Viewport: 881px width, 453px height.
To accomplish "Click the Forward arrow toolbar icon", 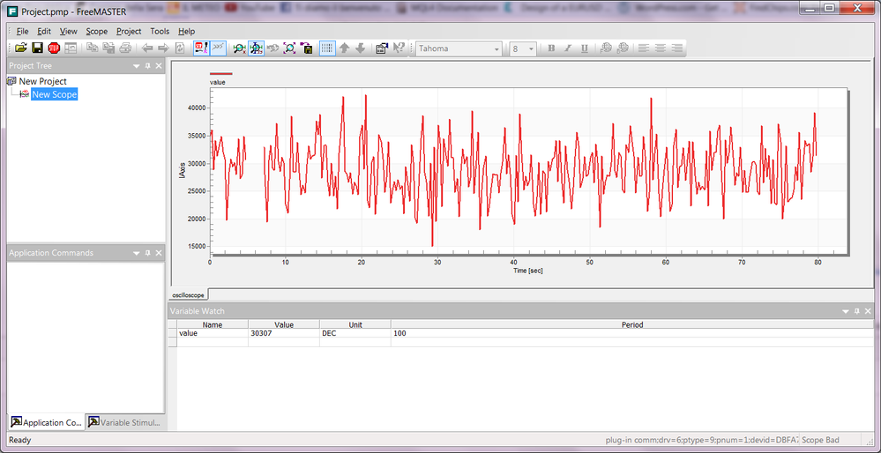I will point(163,48).
